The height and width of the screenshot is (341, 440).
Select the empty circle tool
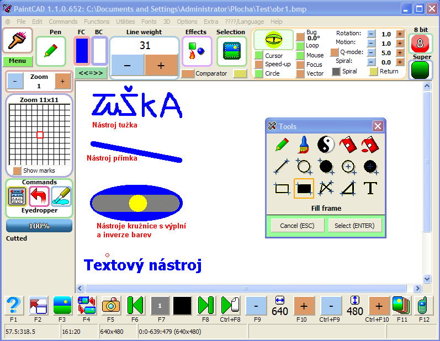(x=304, y=166)
